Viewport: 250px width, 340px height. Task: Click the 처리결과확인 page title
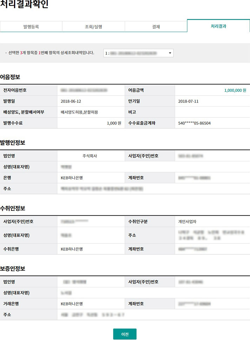pos(24,5)
